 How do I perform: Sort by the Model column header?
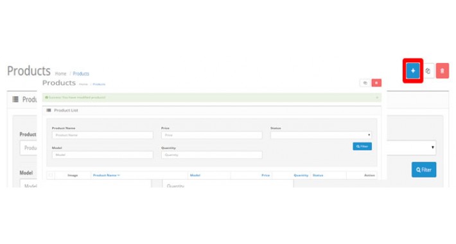[x=195, y=175]
